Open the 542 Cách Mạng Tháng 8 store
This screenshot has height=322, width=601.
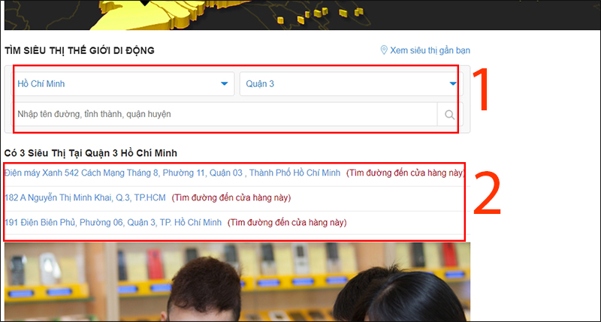[173, 173]
